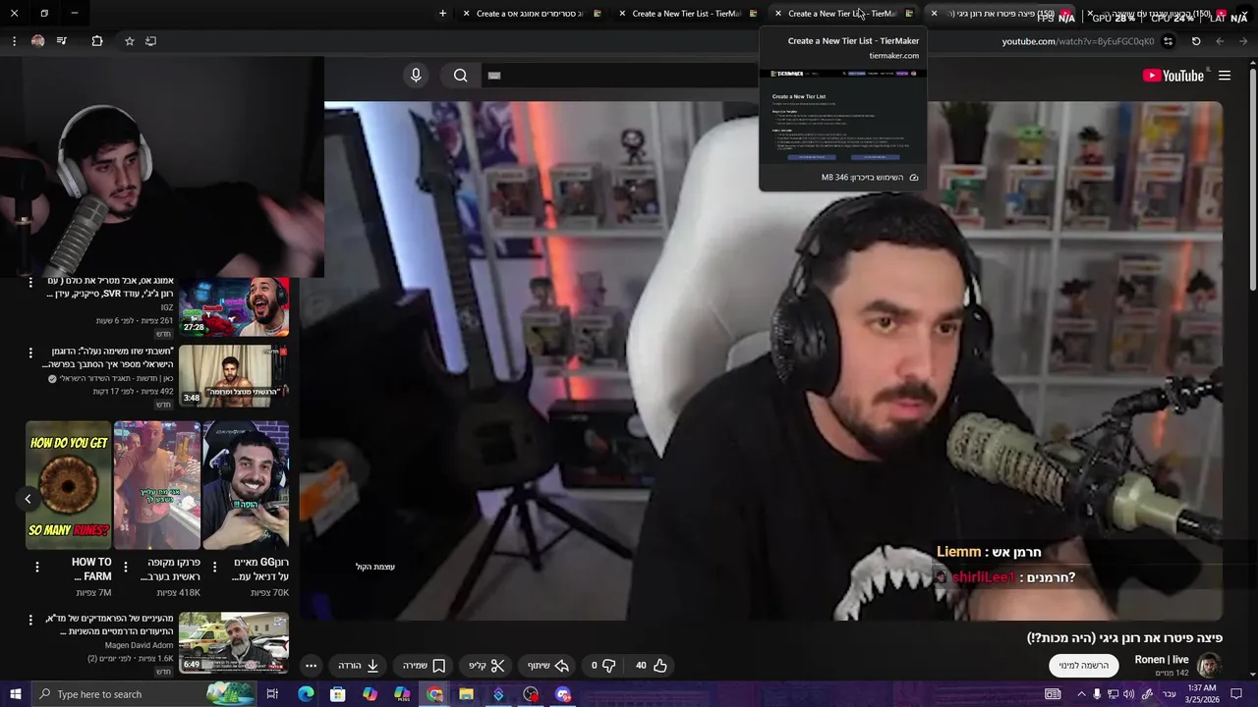The width and height of the screenshot is (1258, 707).
Task: Close the hovered TierMaker tab
Action: 778,14
